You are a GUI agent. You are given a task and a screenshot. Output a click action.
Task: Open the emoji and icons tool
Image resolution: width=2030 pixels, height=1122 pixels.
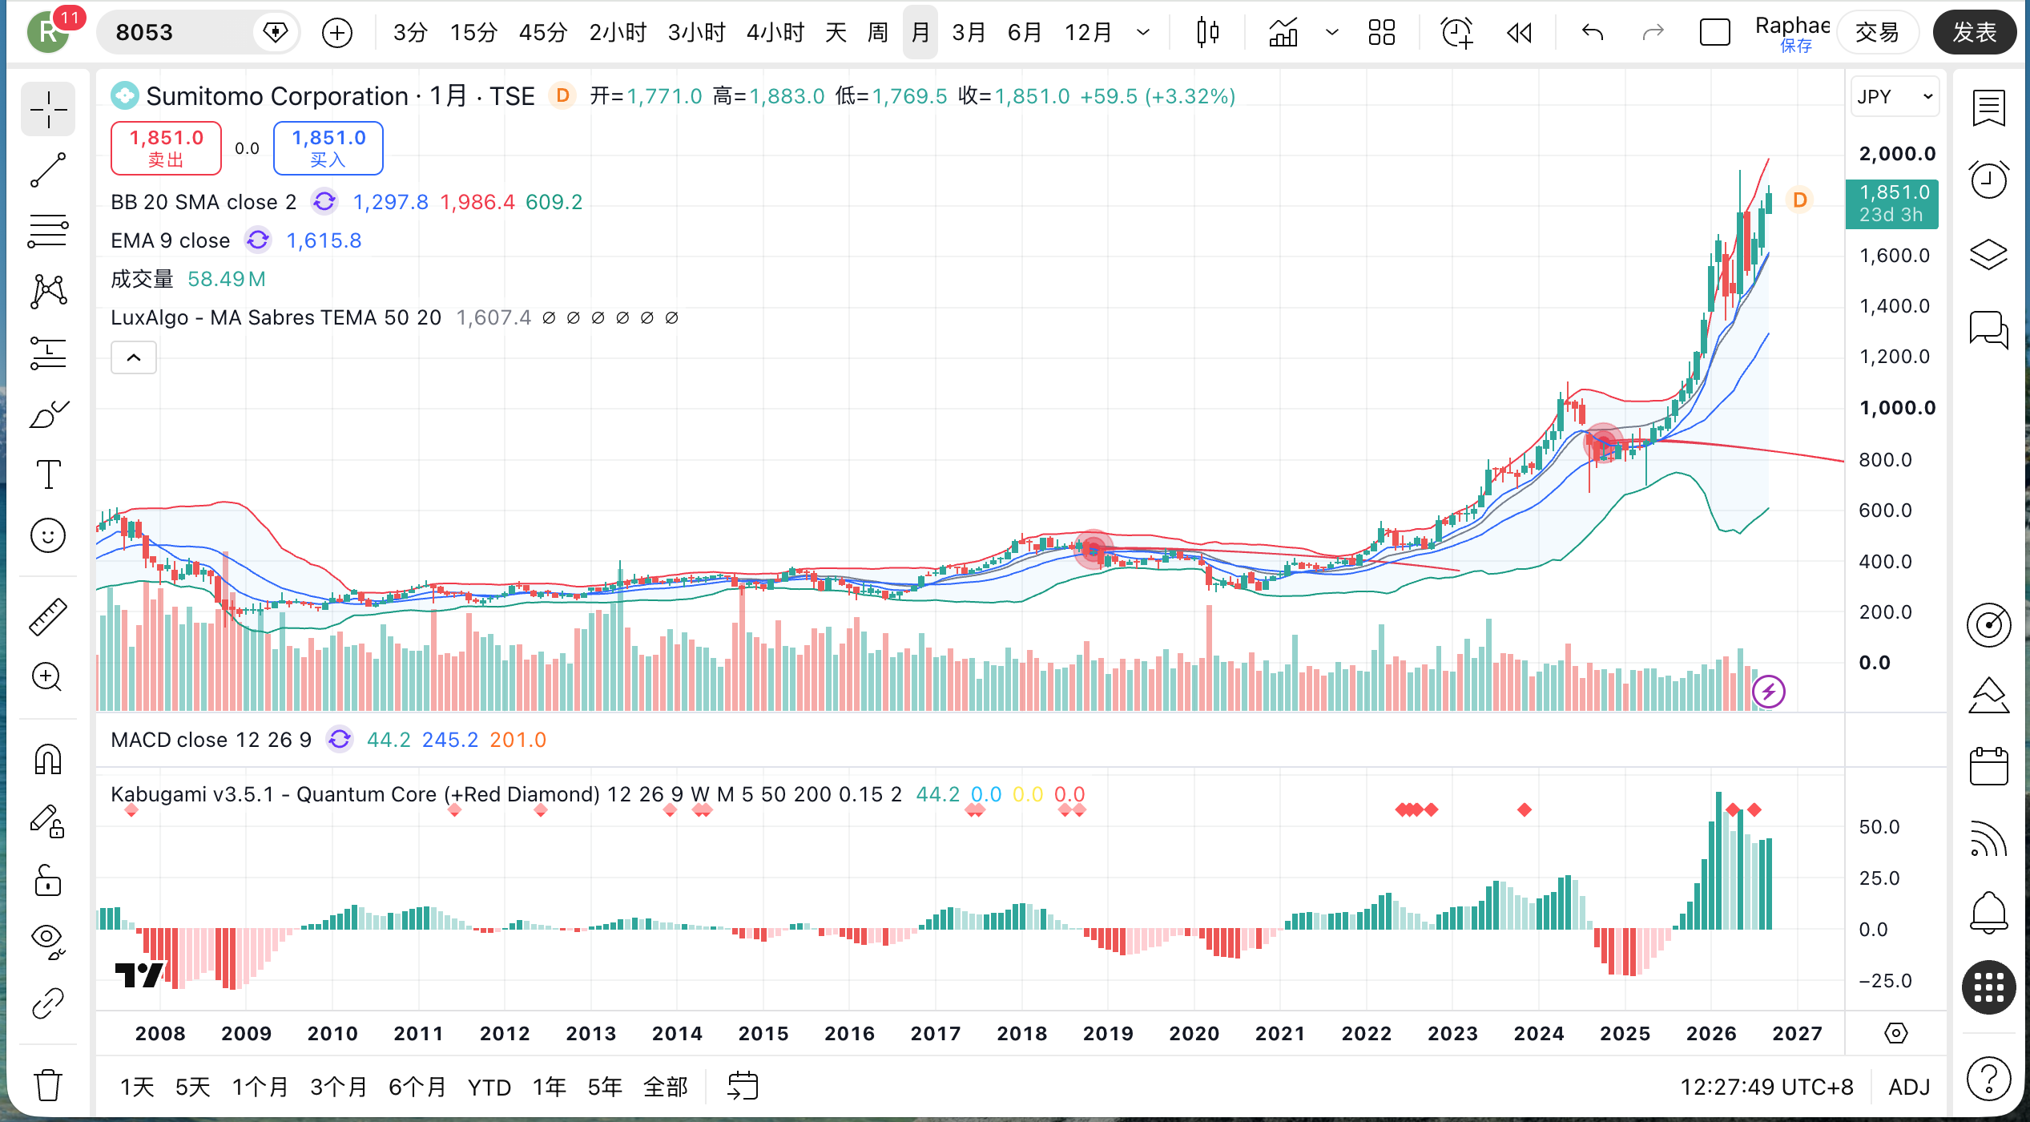coord(48,535)
